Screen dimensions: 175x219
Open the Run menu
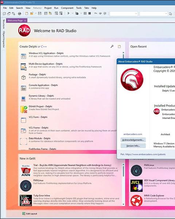(56, 8)
